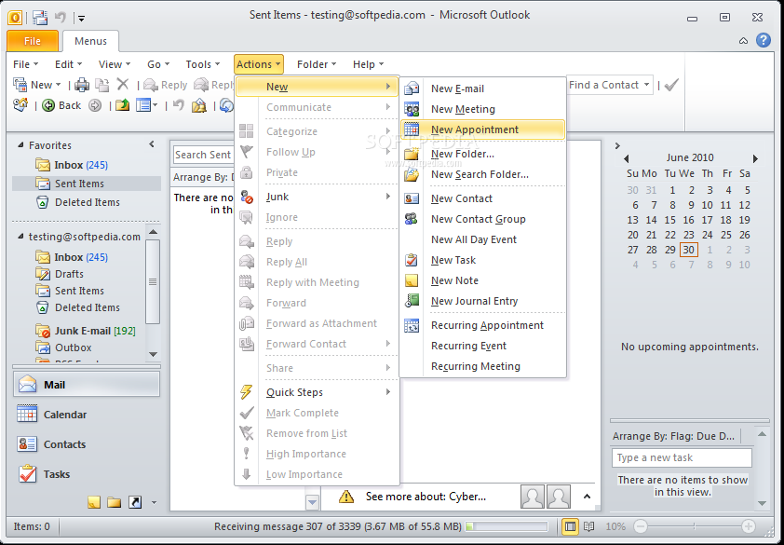Choose New Note from submenu
The image size is (784, 545).
click(483, 280)
